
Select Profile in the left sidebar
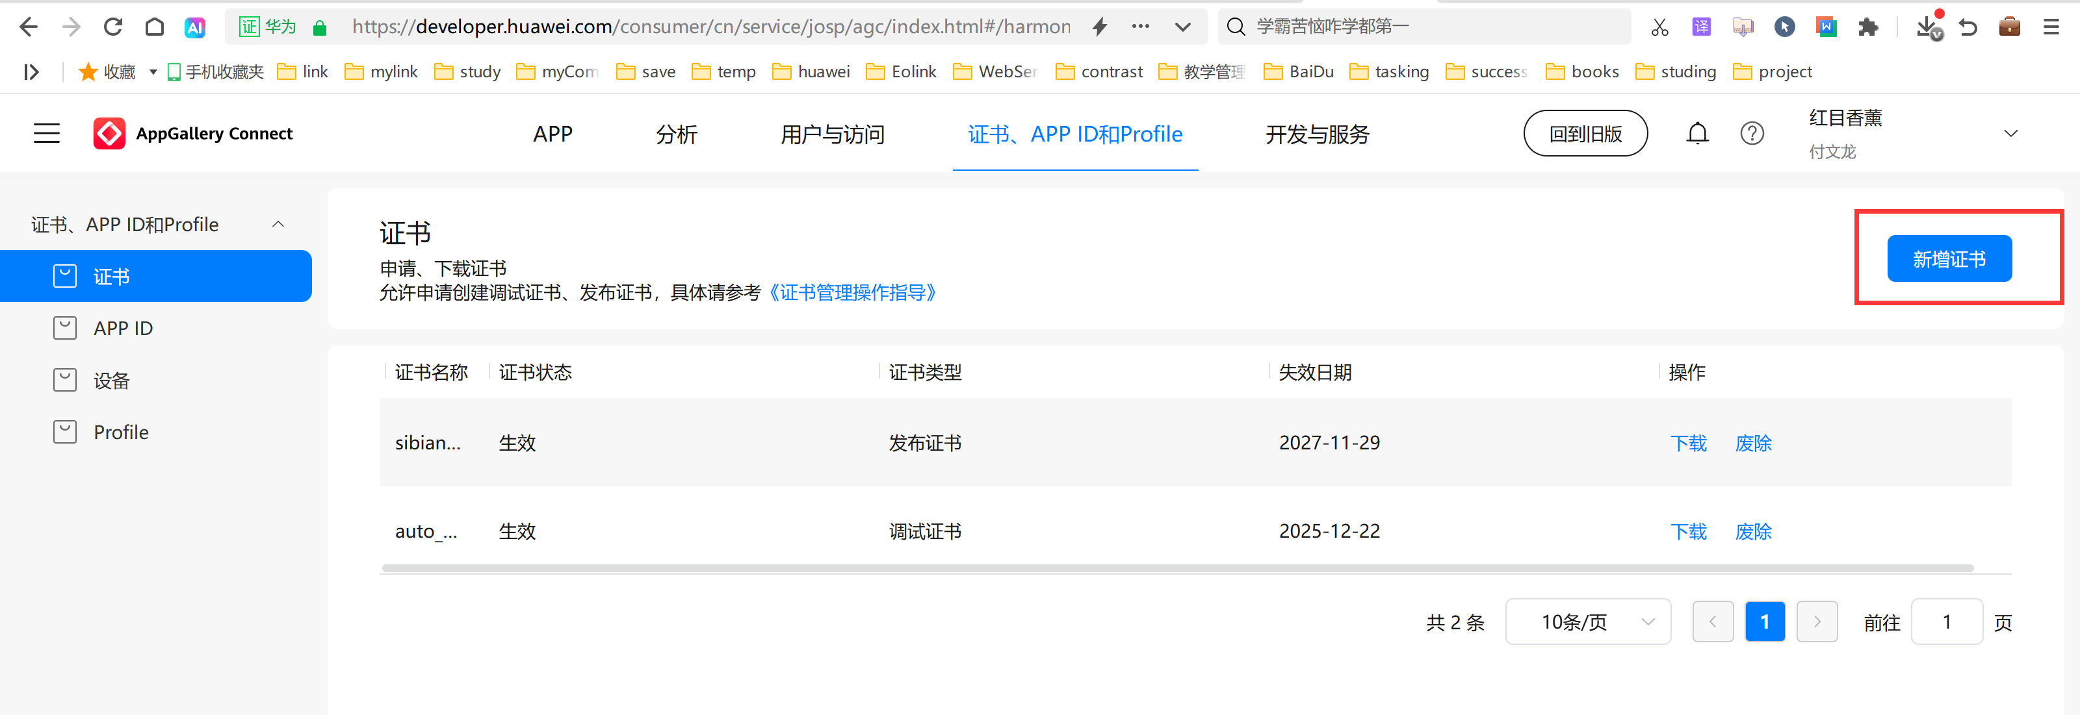pos(120,432)
